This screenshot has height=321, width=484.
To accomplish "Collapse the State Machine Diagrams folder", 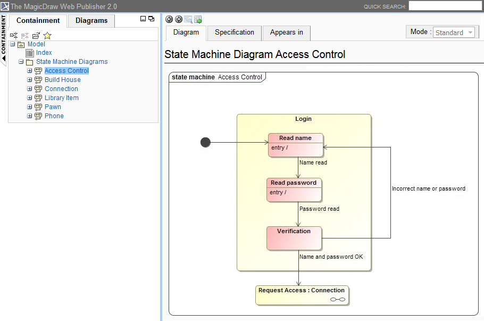I will (x=21, y=62).
